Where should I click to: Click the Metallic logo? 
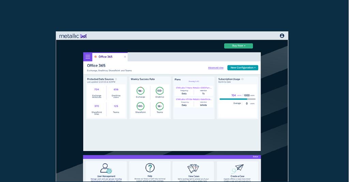point(73,36)
